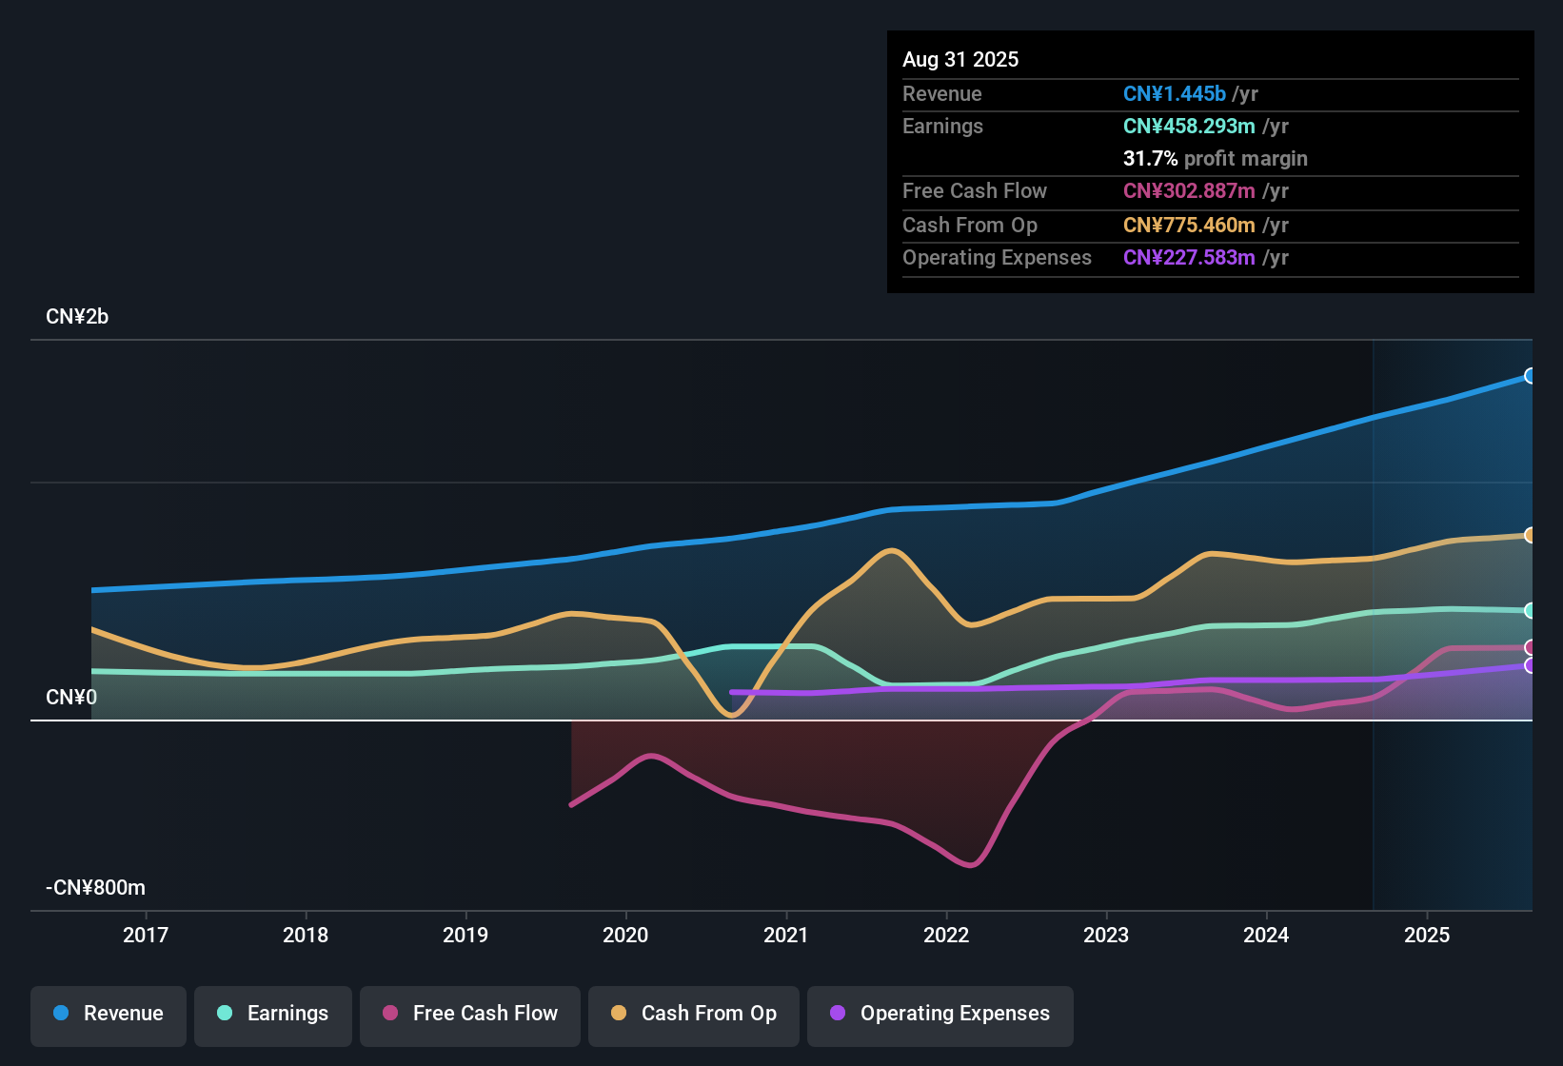
Task: Toggle the Earnings series off
Action: click(272, 1015)
